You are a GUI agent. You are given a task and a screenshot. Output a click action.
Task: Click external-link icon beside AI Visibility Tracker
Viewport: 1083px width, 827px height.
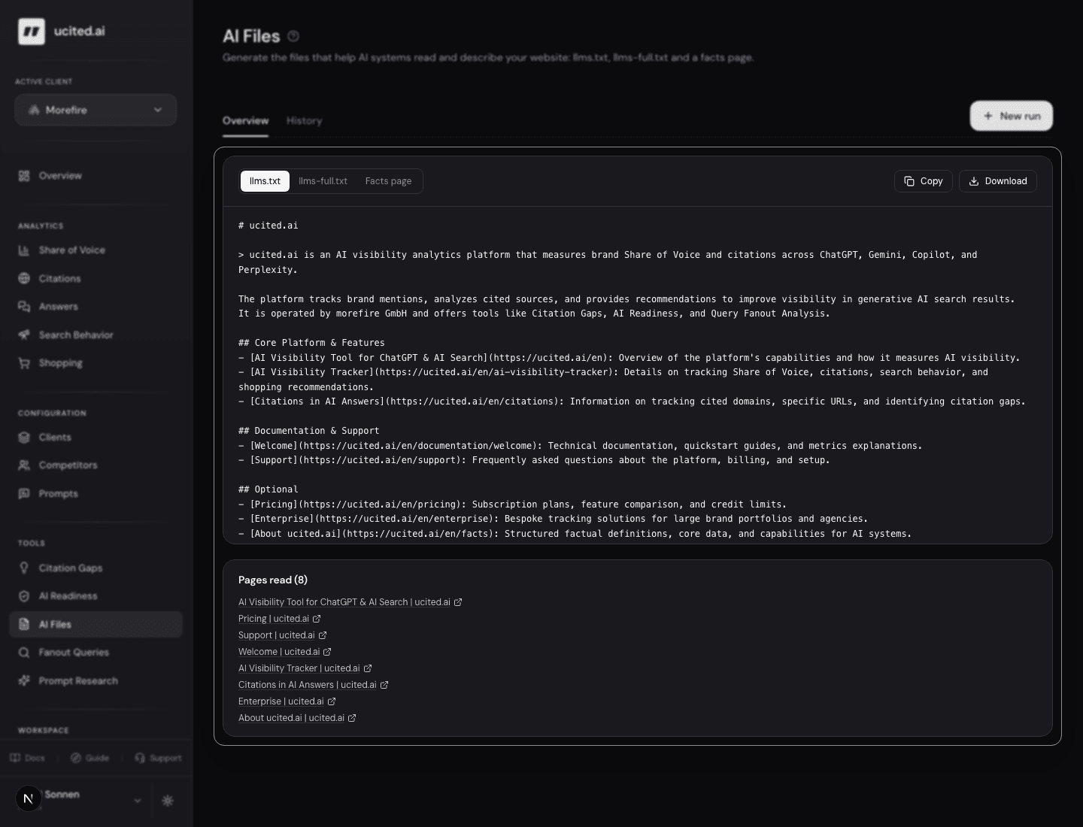[368, 668]
